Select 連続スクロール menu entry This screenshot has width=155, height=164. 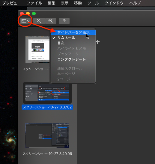[73, 68]
